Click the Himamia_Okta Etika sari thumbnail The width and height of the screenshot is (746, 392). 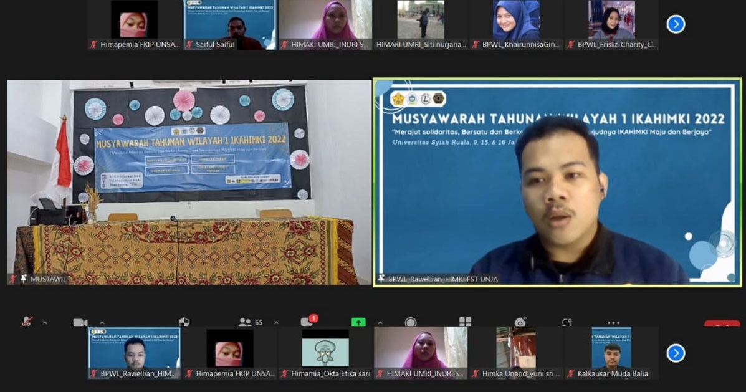click(325, 353)
